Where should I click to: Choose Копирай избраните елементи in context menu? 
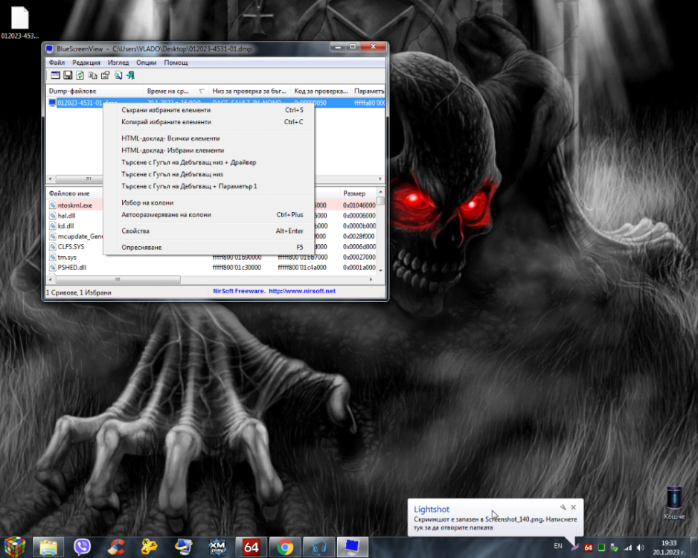(x=209, y=122)
